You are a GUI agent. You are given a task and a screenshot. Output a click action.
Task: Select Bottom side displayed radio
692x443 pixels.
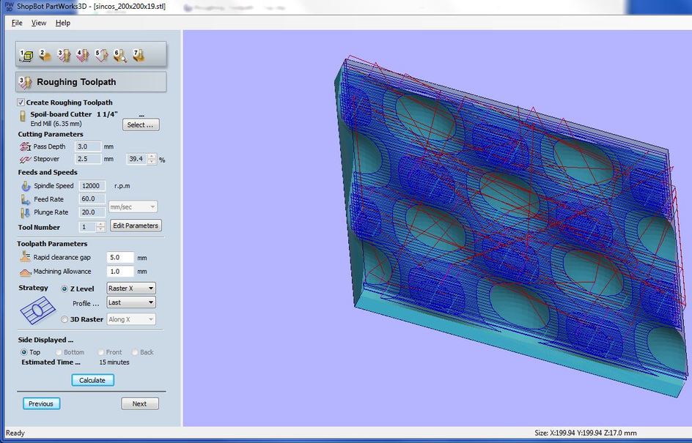[59, 352]
